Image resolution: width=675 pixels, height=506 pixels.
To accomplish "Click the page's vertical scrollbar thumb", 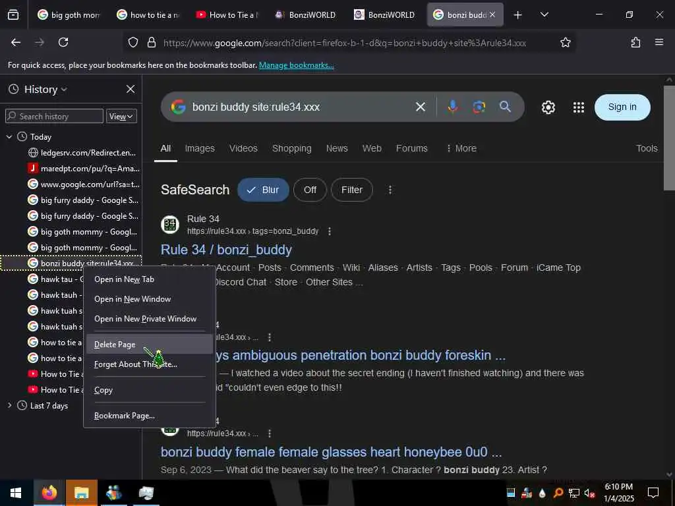I will 669,138.
